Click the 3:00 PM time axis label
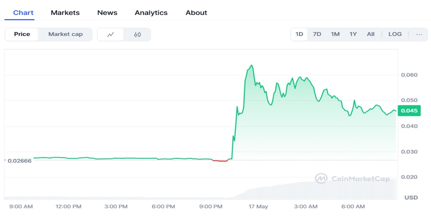Viewport: 431px width, 220px height. coord(116,207)
